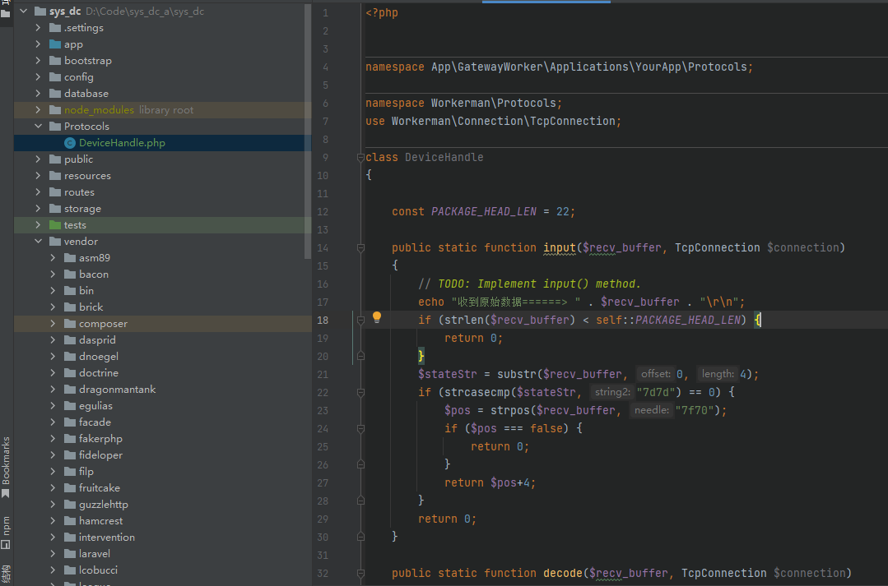Select the fakerphp folder name

click(x=100, y=438)
